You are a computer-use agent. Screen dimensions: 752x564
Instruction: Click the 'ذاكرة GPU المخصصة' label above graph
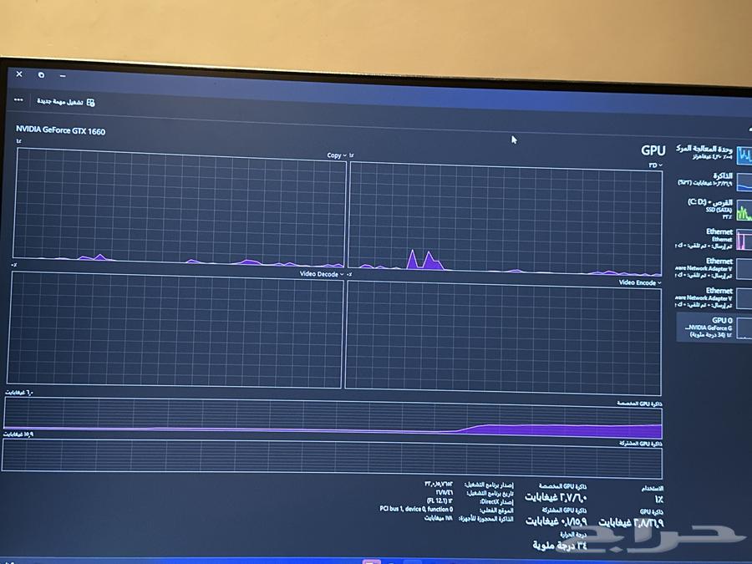pyautogui.click(x=639, y=404)
